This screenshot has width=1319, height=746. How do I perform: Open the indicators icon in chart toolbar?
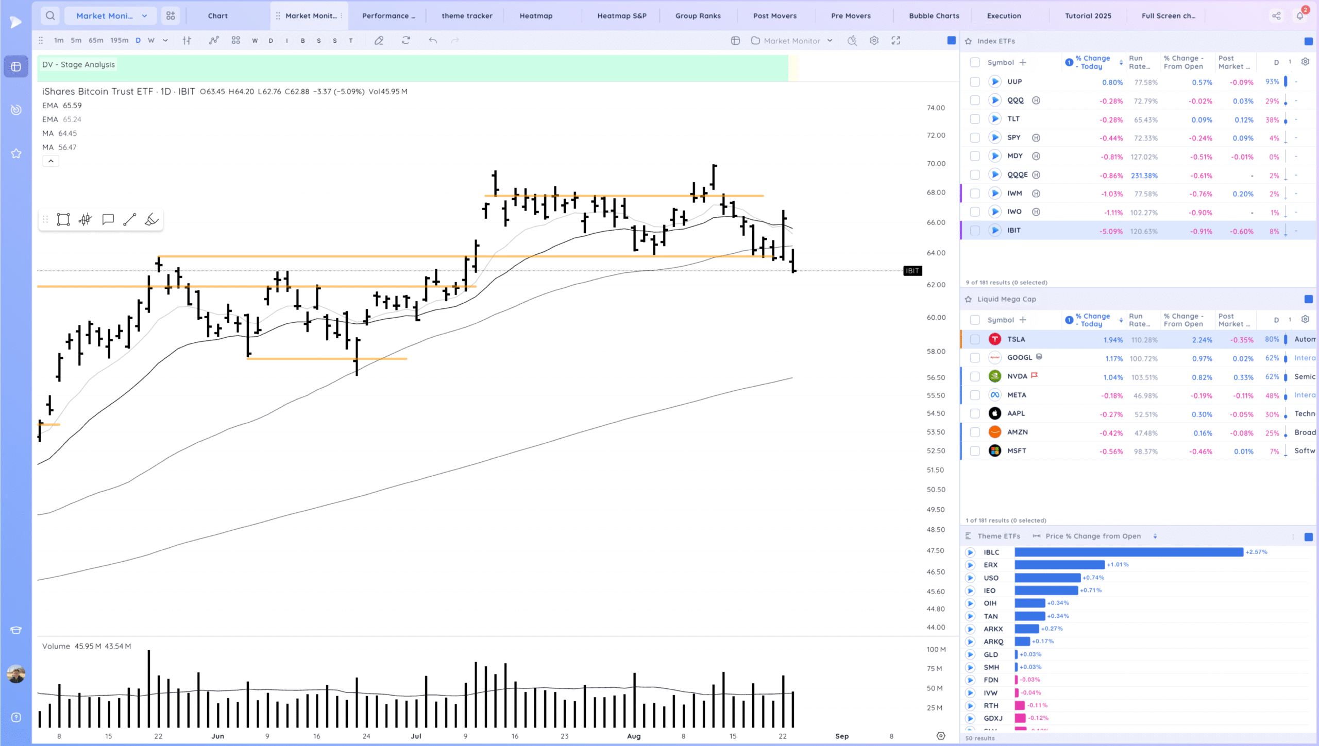(x=214, y=41)
